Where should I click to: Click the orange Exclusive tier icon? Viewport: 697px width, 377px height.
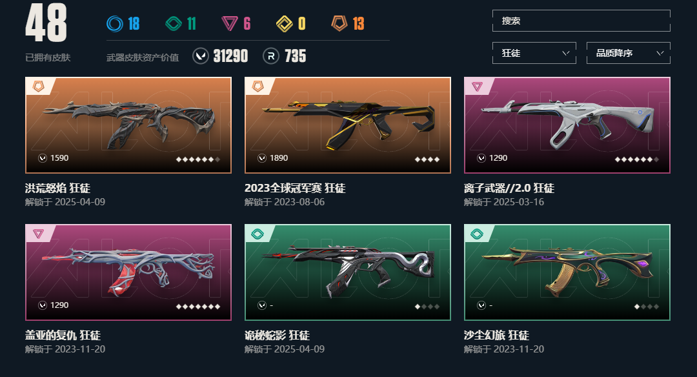coord(339,23)
